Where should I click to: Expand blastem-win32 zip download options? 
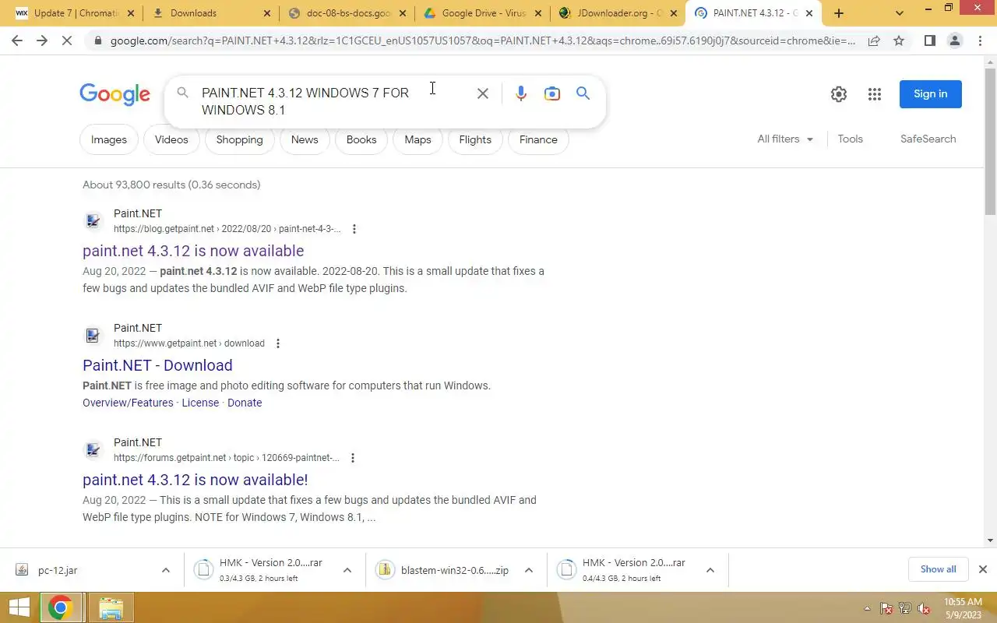click(528, 570)
